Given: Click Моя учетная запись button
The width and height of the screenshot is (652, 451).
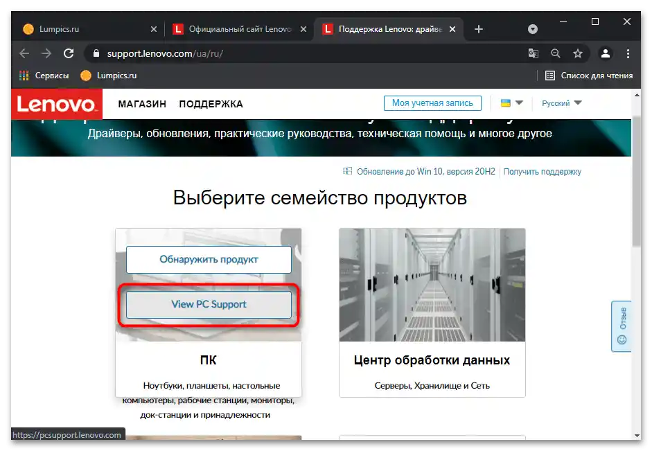Looking at the screenshot, I should pyautogui.click(x=432, y=103).
